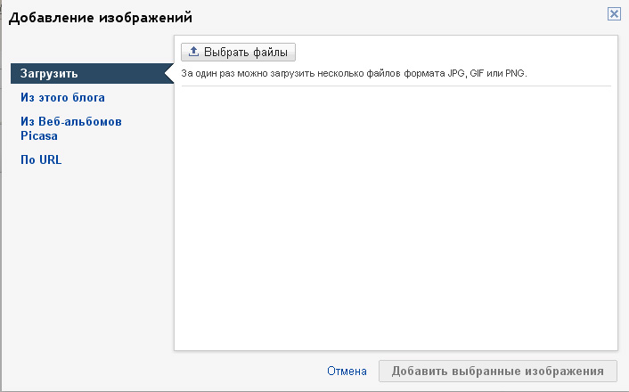Select the Загрузить tab
The width and height of the screenshot is (629, 392).
92,73
